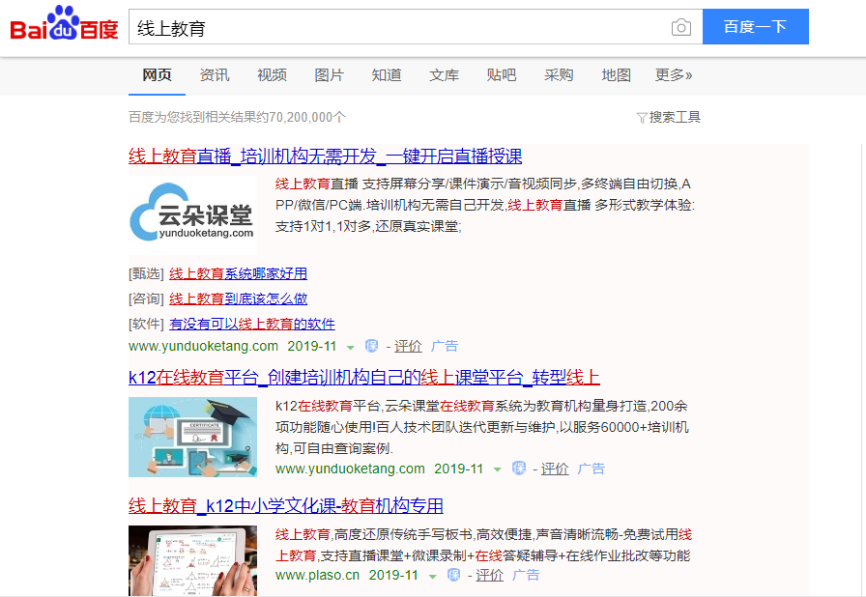Switch to the 图片 tab
Image resolution: width=866 pixels, height=597 pixels.
330,75
